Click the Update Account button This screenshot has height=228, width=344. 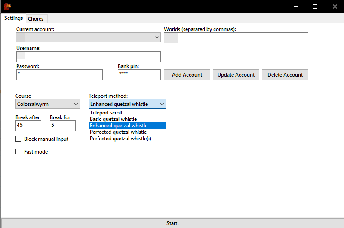pyautogui.click(x=236, y=75)
